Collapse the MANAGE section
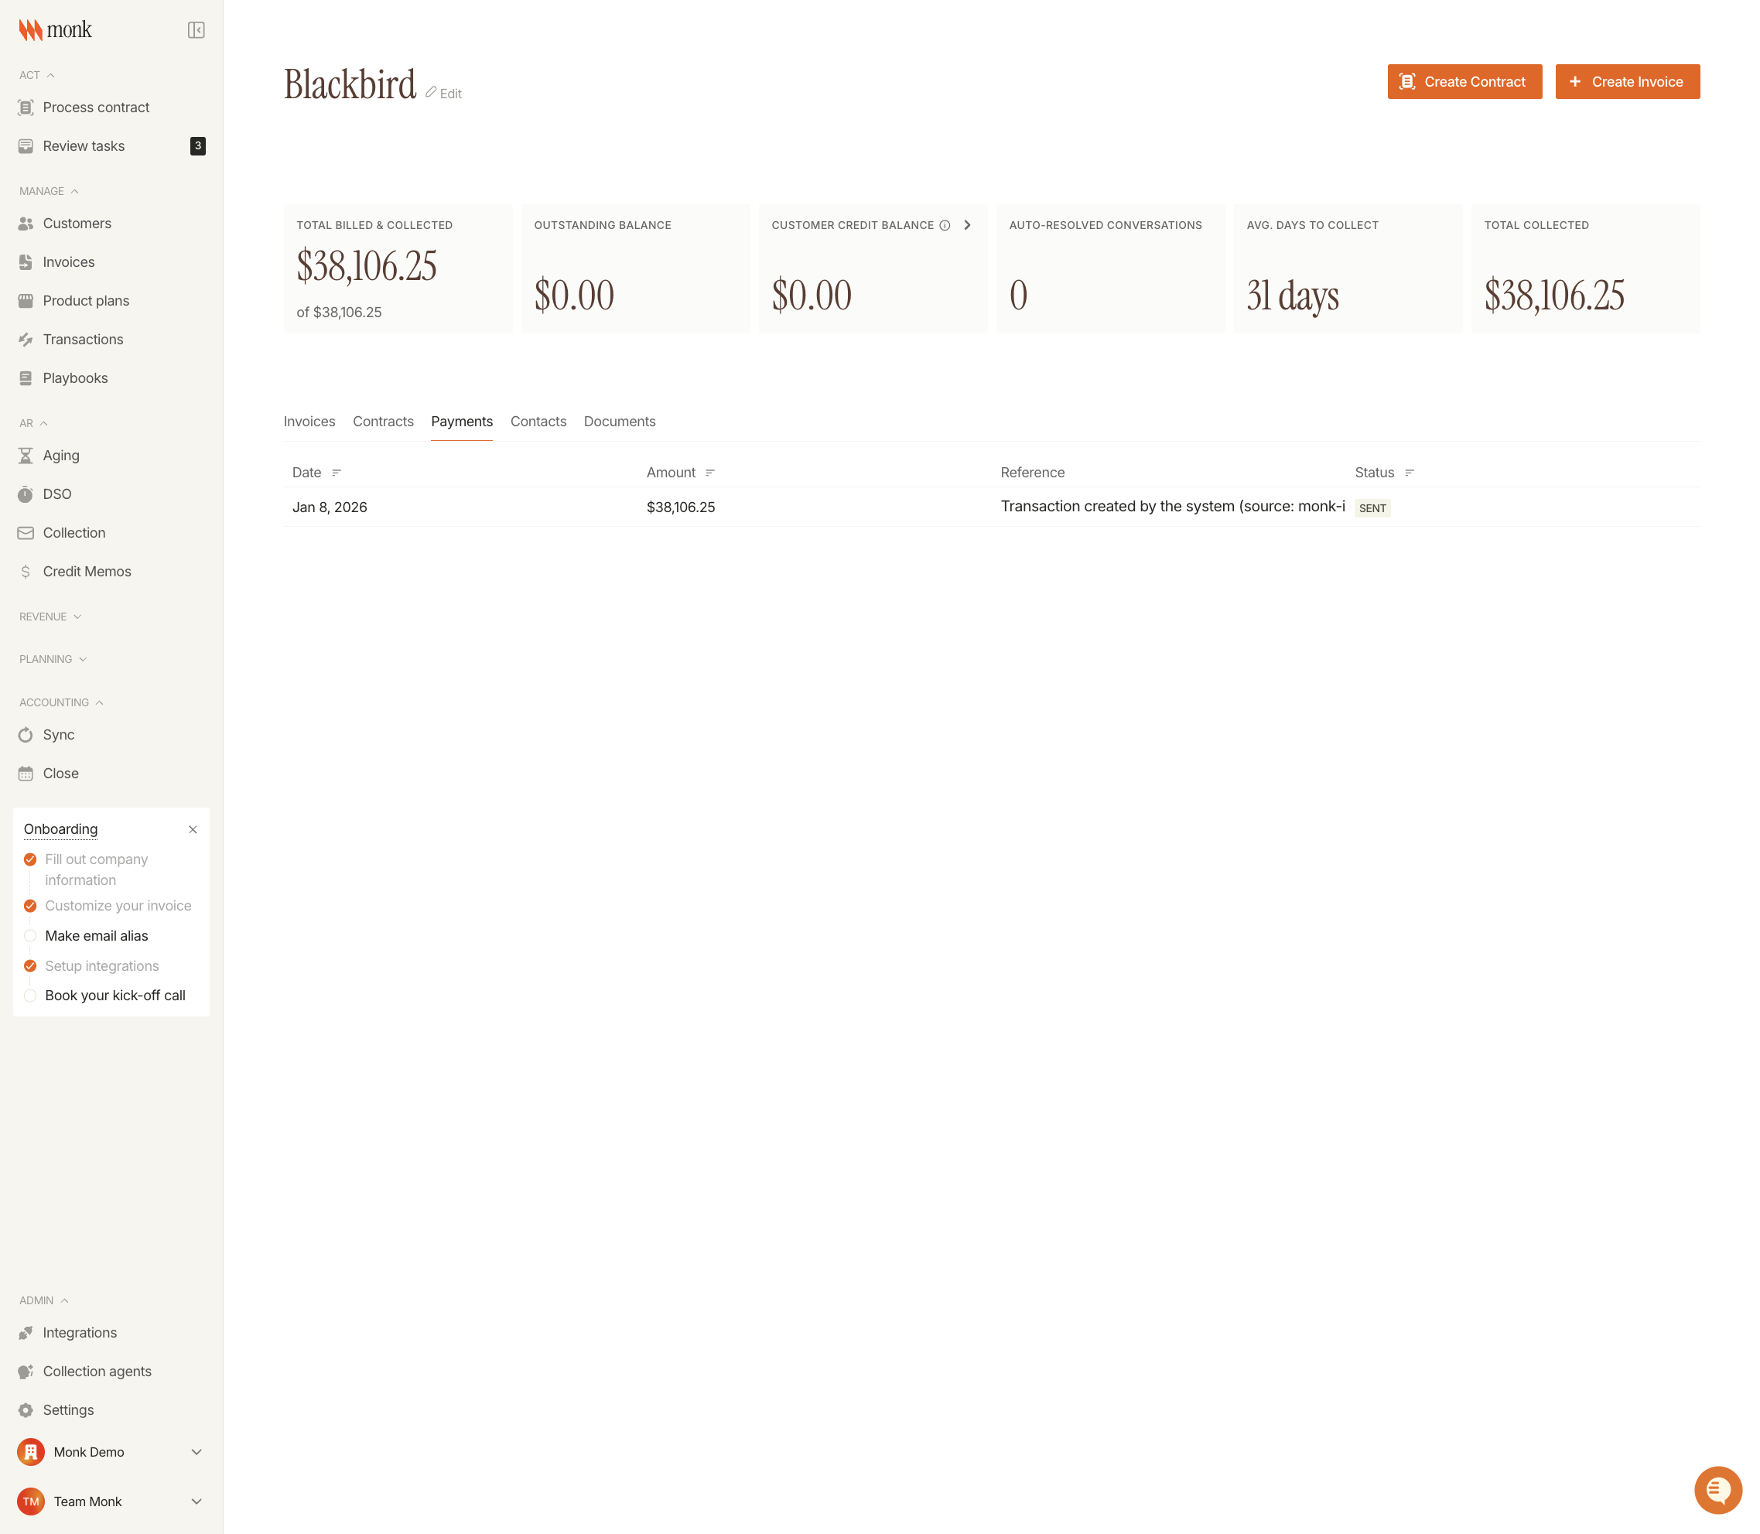This screenshot has height=1534, width=1760. pyautogui.click(x=75, y=191)
